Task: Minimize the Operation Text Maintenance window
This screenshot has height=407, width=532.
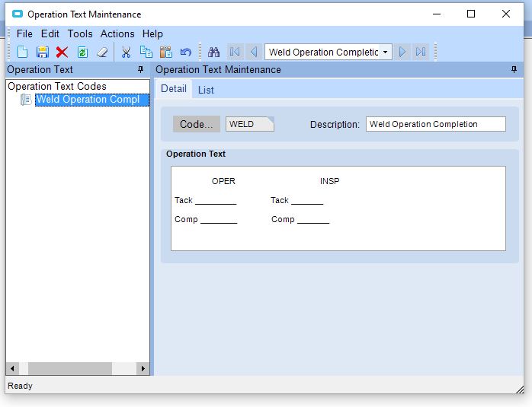Action: coord(437,14)
